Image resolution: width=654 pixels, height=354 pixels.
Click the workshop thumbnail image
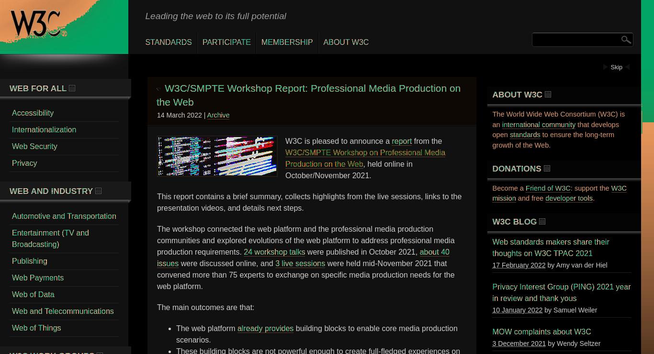[x=217, y=156]
